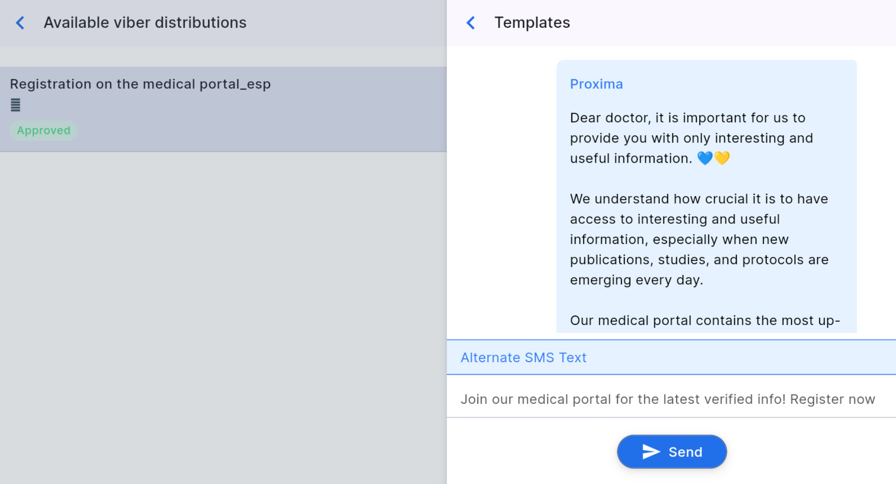The height and width of the screenshot is (484, 896).
Task: Click the 'Our medical portal contains' line
Action: tap(704, 320)
